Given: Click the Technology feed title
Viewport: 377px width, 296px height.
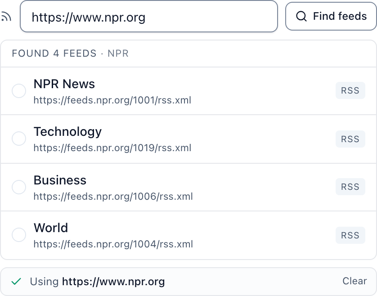Looking at the screenshot, I should click(x=67, y=132).
